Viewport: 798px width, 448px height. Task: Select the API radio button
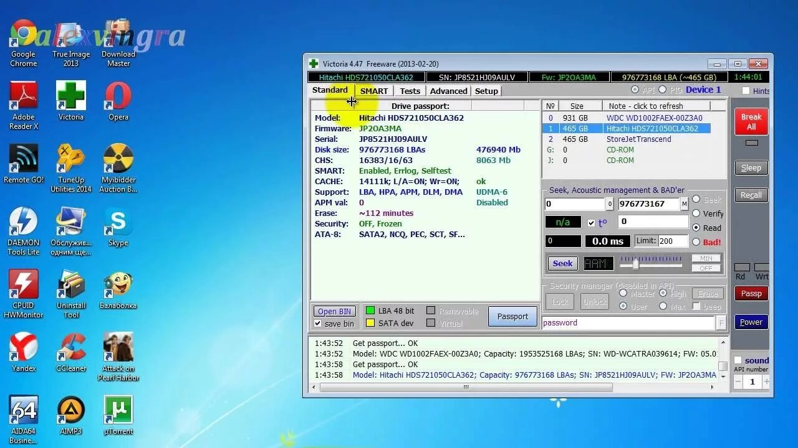coord(635,90)
